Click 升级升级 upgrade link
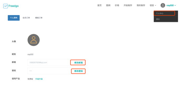 click(39, 79)
